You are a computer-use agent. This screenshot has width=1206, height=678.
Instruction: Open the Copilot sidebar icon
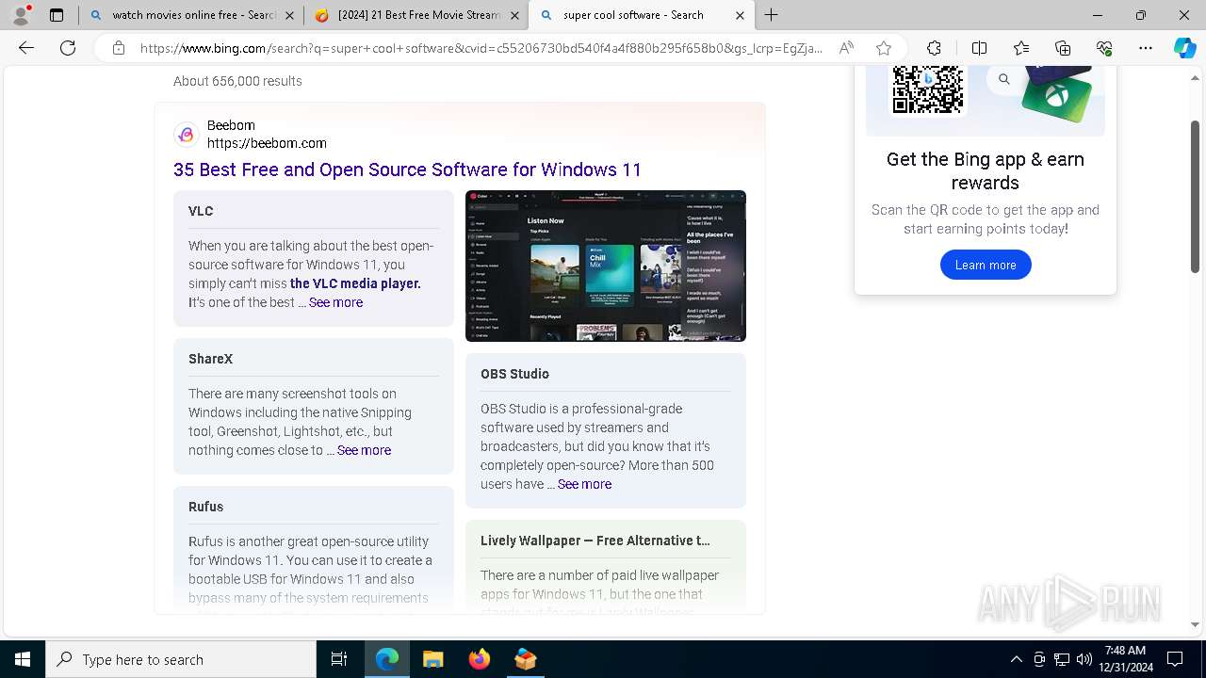click(x=1184, y=48)
